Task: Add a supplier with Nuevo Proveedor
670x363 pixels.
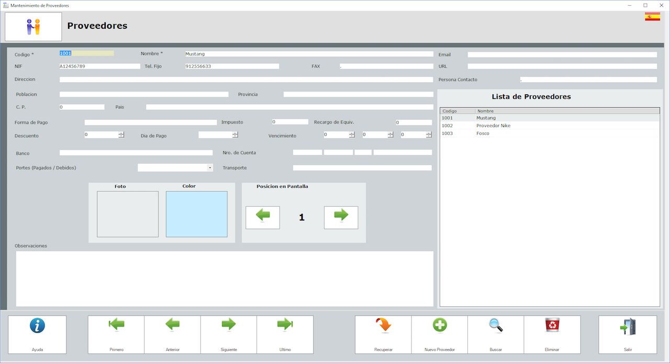Action: pos(440,334)
